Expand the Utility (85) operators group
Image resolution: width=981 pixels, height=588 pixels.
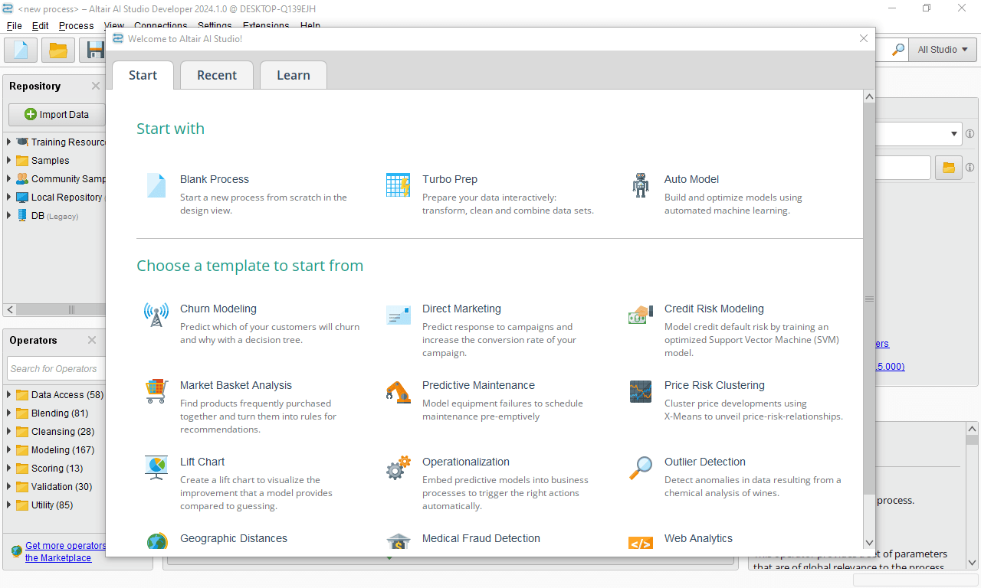pyautogui.click(x=9, y=505)
